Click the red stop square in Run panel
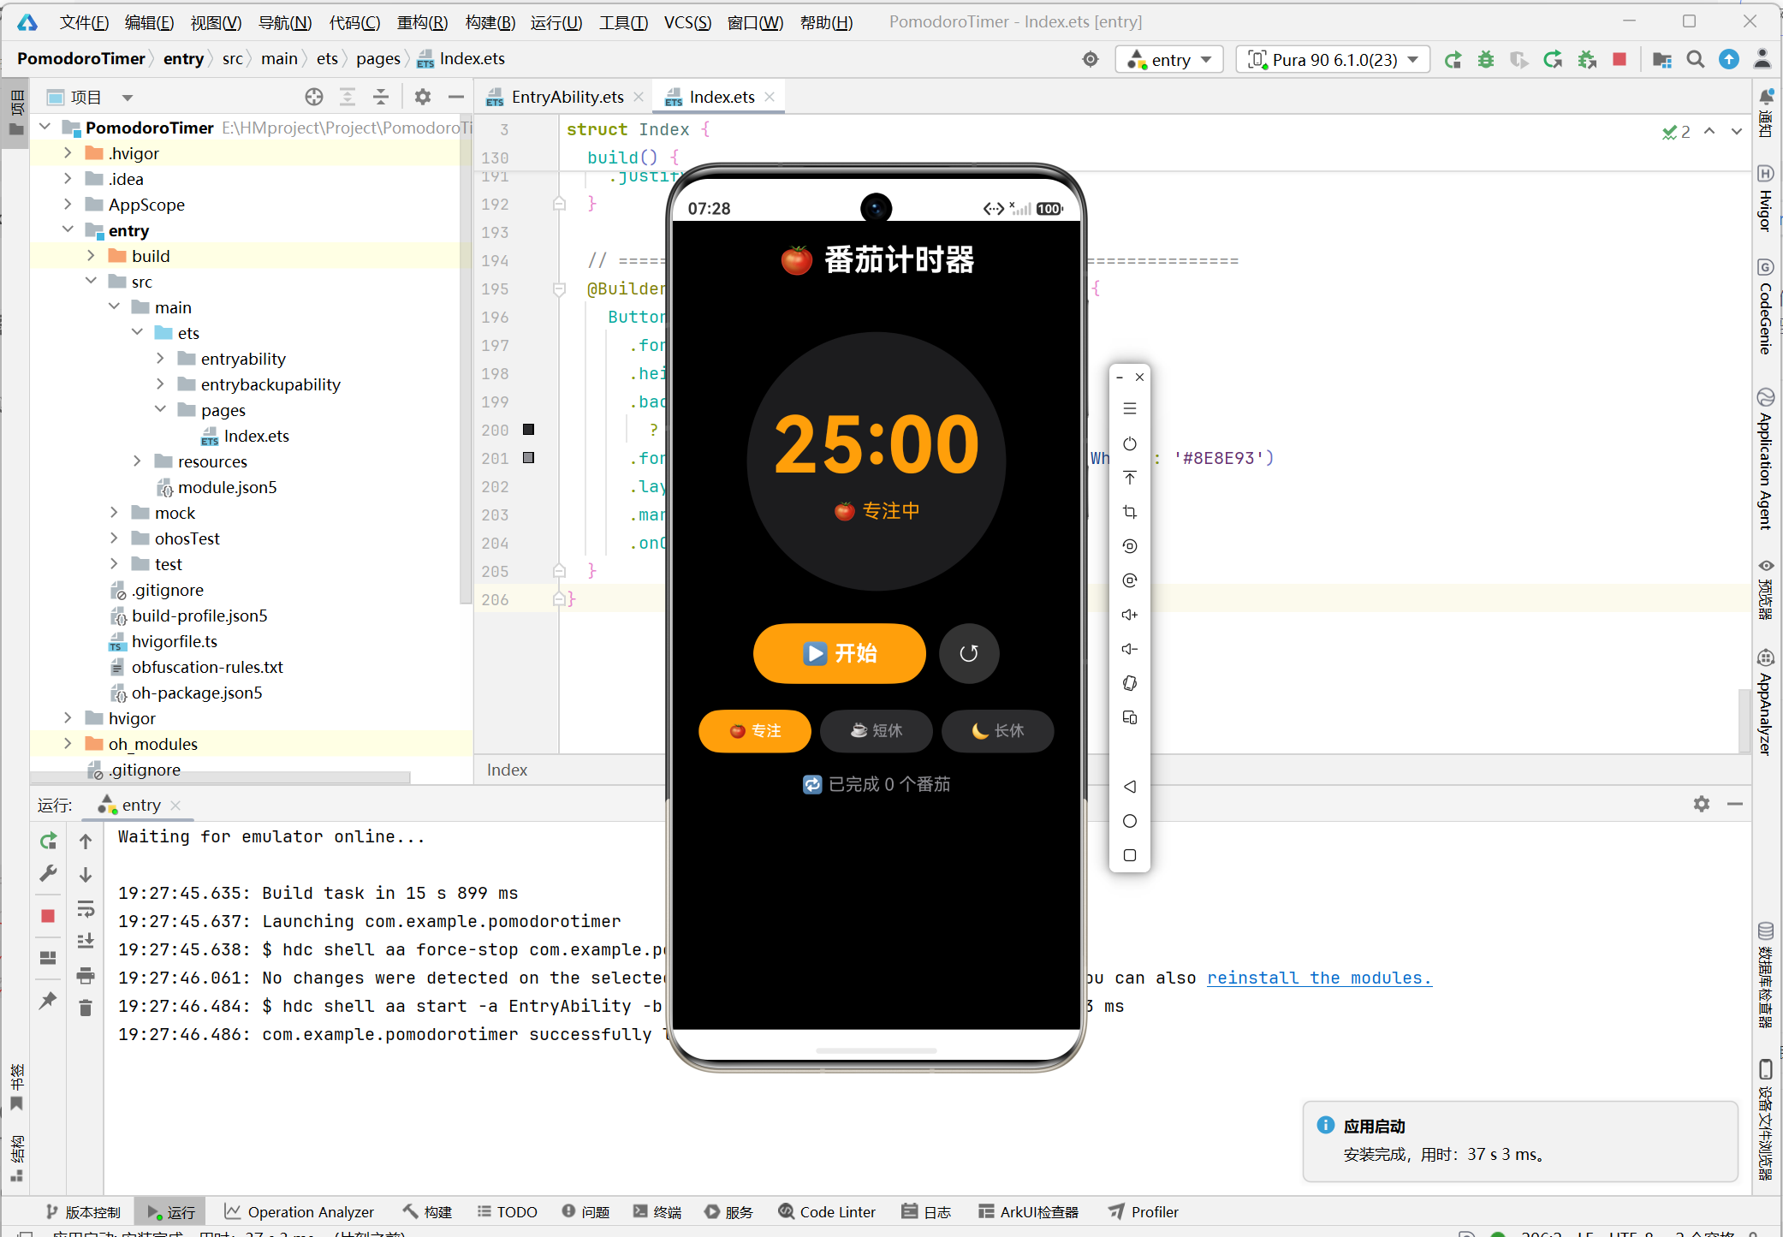 click(x=48, y=916)
